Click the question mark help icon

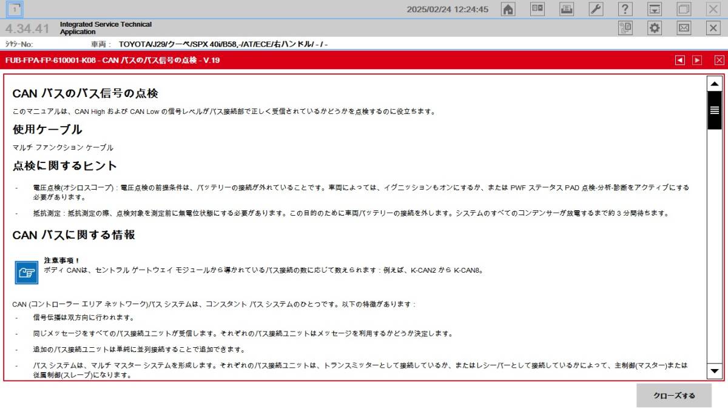pyautogui.click(x=625, y=9)
